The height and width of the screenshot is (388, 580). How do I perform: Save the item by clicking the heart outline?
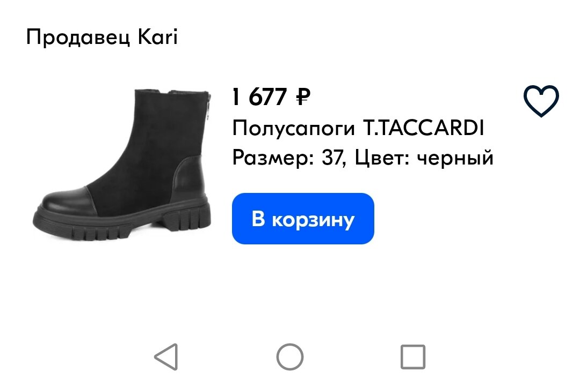(541, 101)
